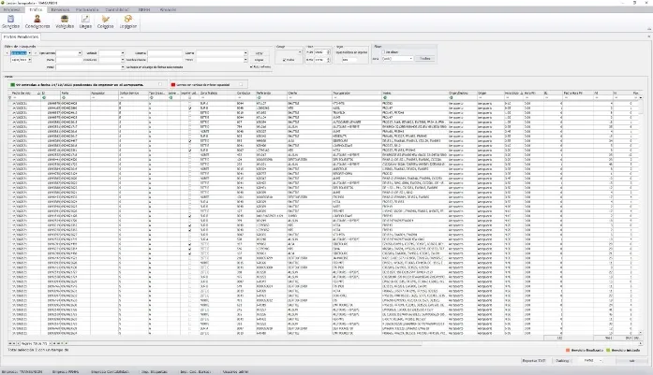Open the second date dropdown below it
The width and height of the screenshot is (653, 375).
pyautogui.click(x=30, y=60)
